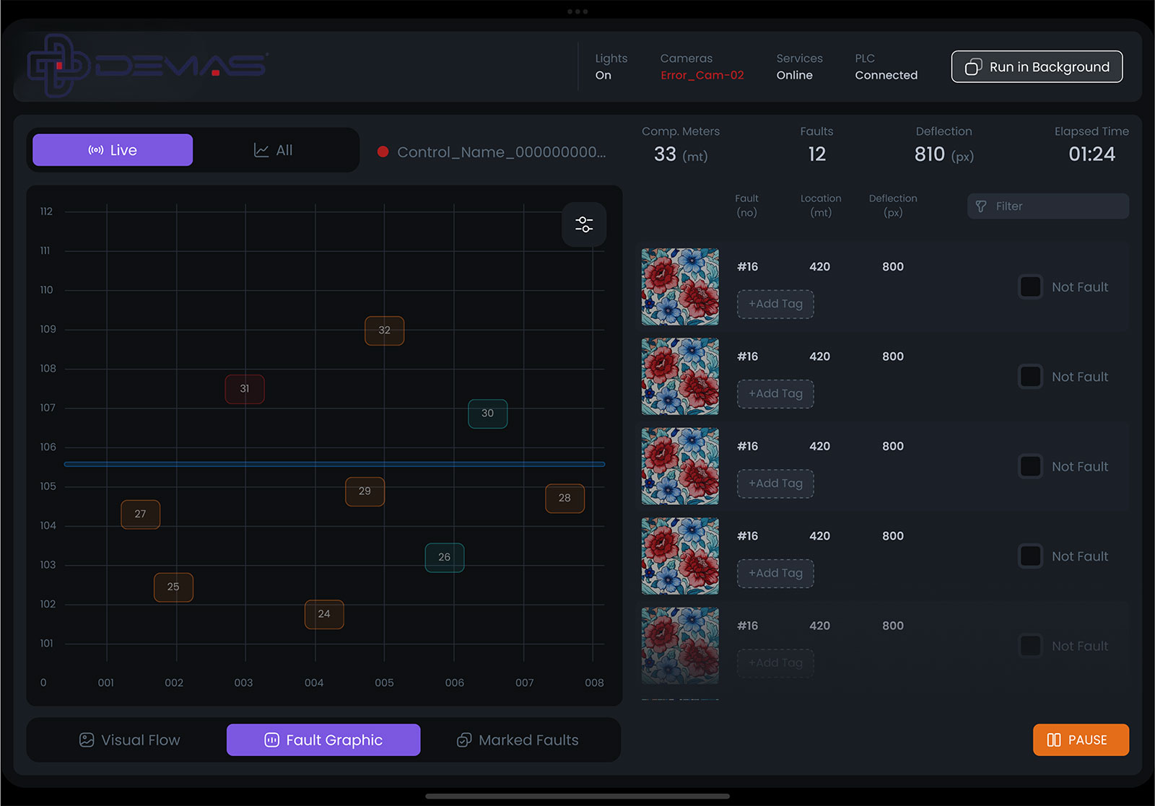This screenshot has height=806, width=1155.
Task: Click fault marker 32 on the graph
Action: [384, 330]
